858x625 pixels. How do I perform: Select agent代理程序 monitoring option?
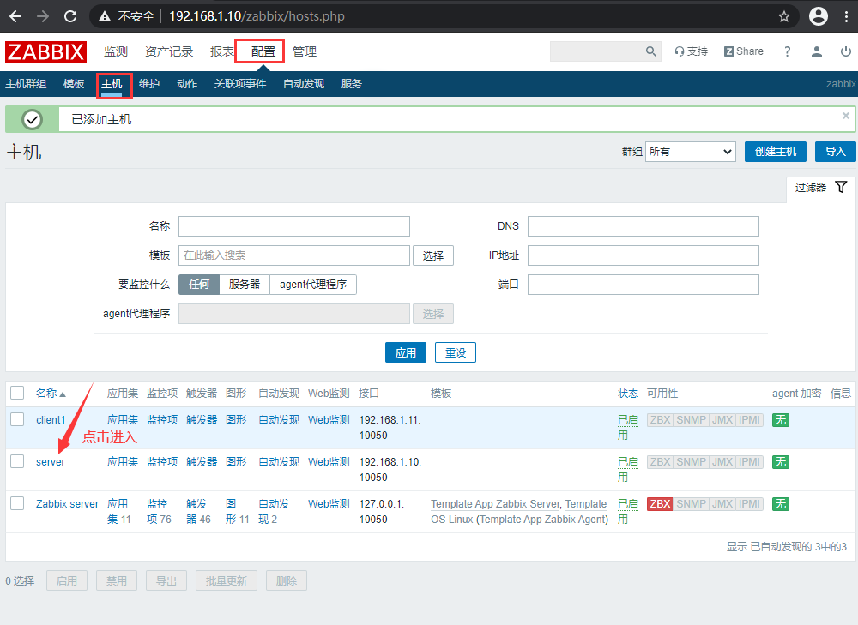313,285
